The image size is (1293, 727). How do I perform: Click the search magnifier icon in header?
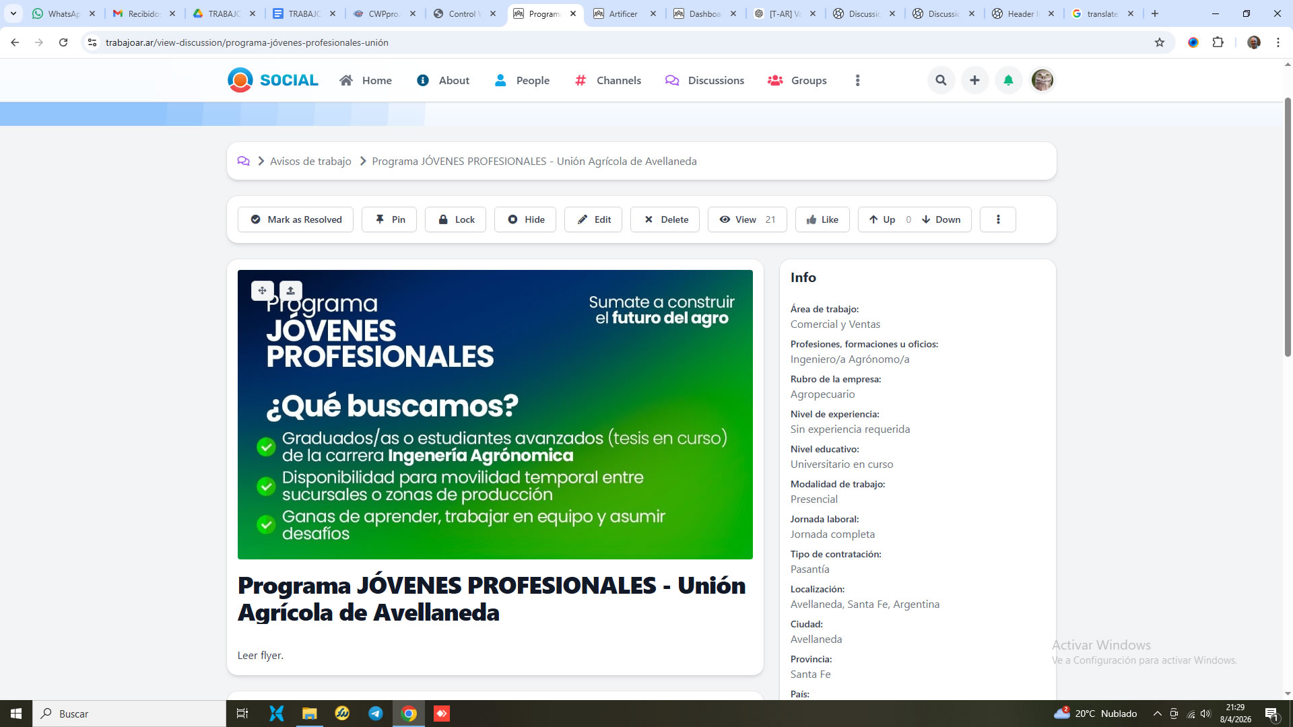point(941,80)
